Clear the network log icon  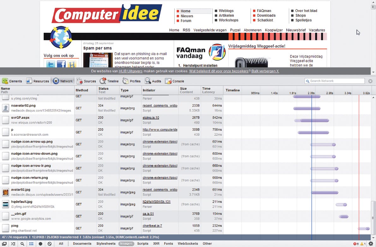(49, 244)
